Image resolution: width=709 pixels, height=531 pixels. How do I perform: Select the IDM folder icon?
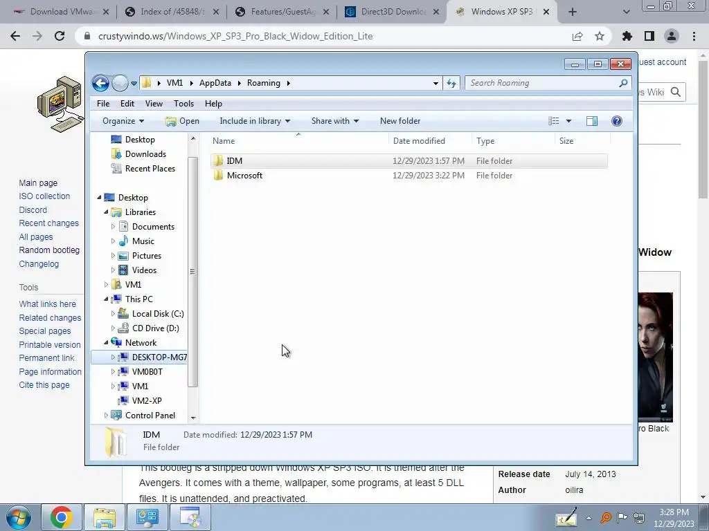218,160
